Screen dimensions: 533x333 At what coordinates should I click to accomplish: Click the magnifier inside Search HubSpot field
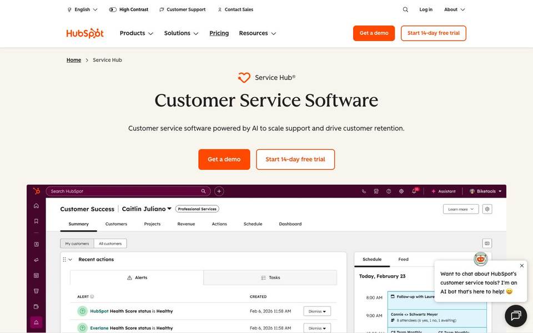coord(203,191)
